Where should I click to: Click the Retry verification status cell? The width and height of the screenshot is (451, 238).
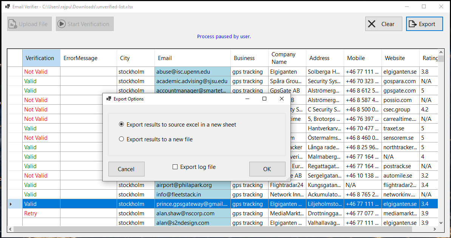pyautogui.click(x=42, y=213)
